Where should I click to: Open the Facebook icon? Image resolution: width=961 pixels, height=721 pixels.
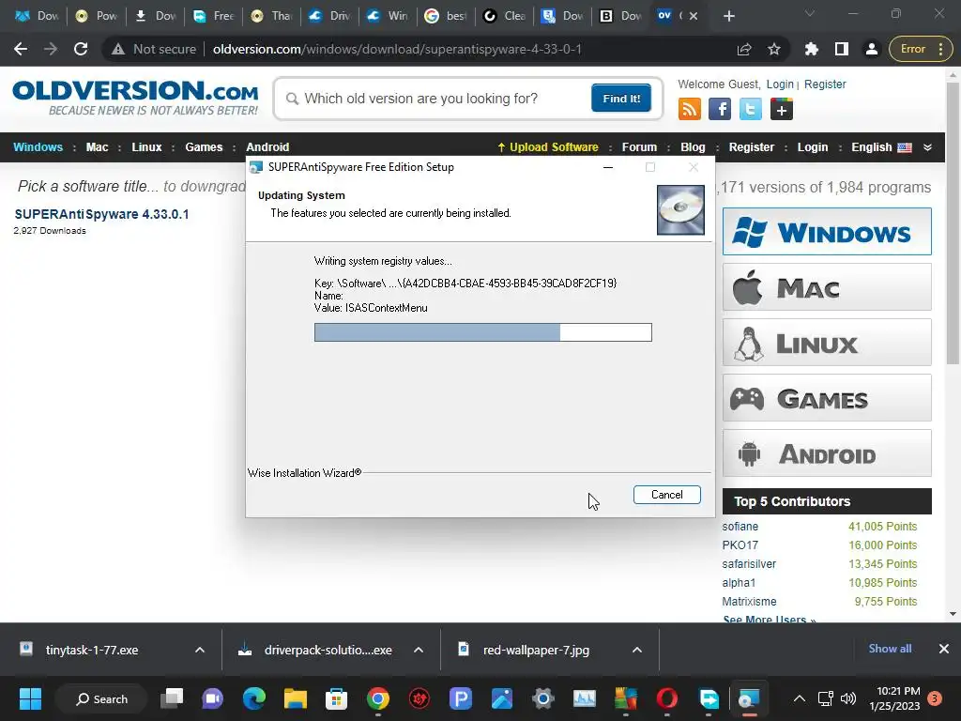tap(720, 109)
